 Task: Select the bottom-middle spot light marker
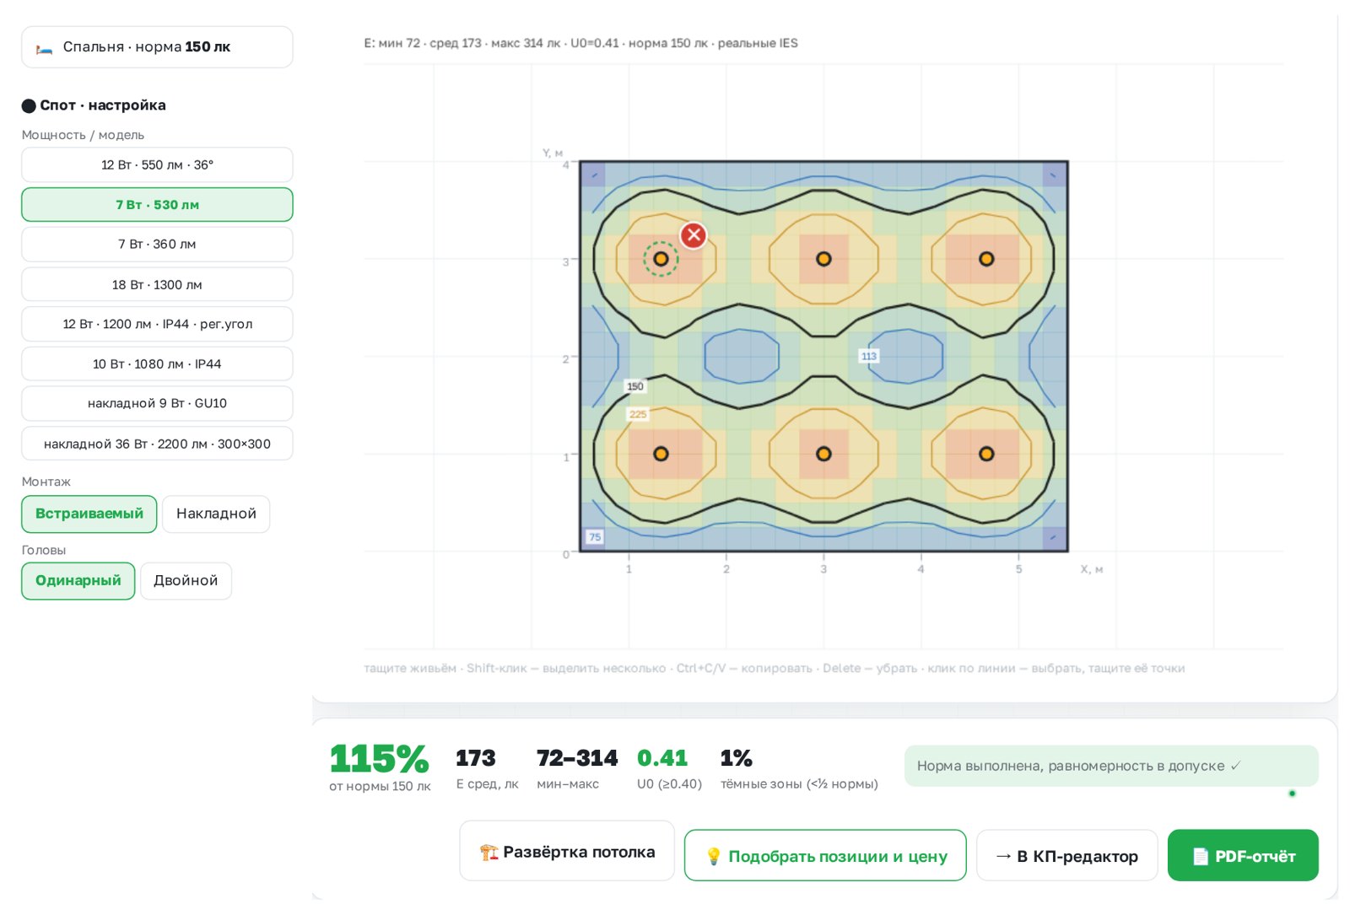[824, 454]
